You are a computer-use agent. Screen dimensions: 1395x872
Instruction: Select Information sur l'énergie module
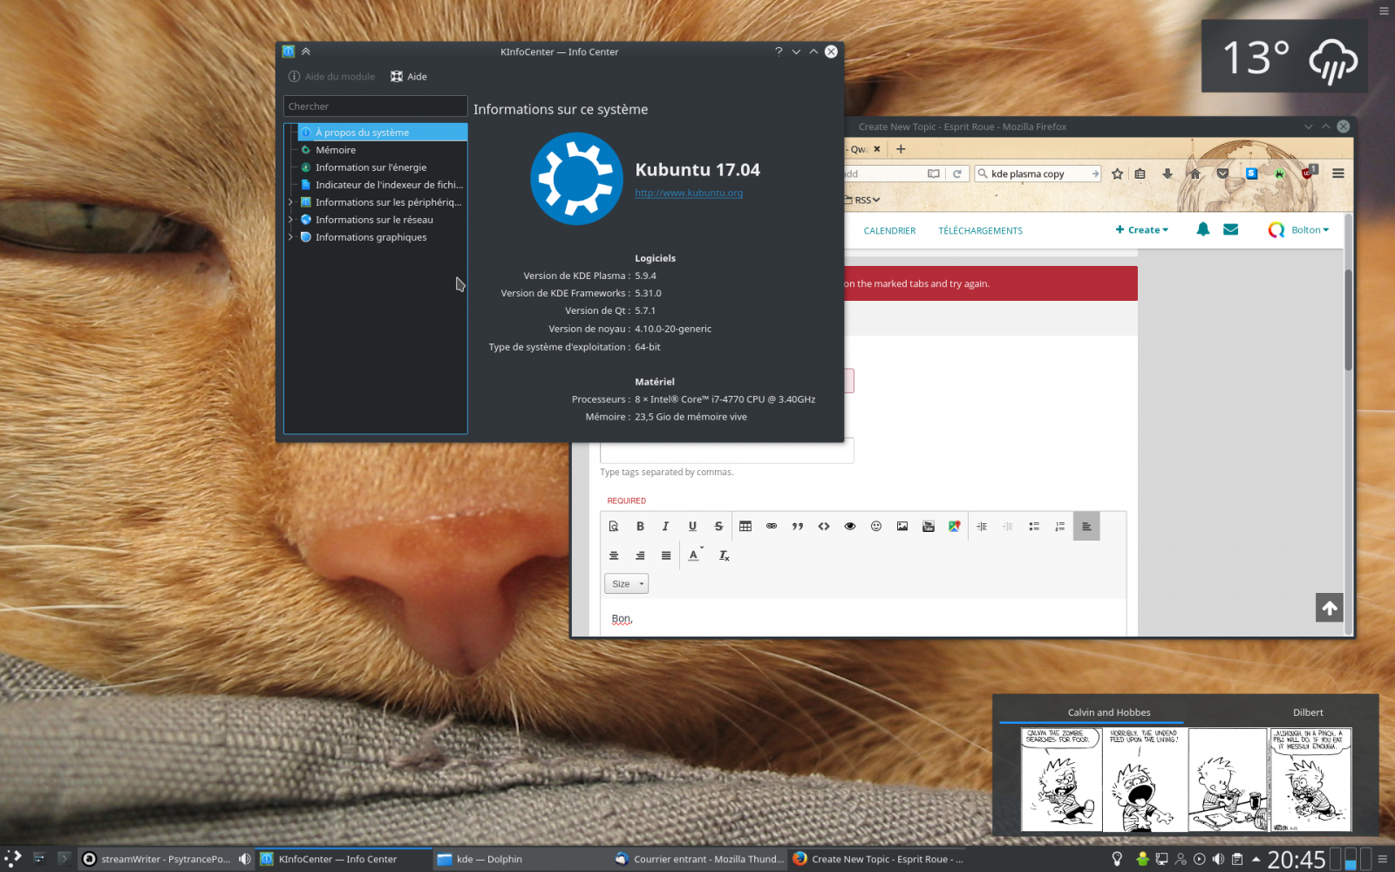(x=382, y=167)
